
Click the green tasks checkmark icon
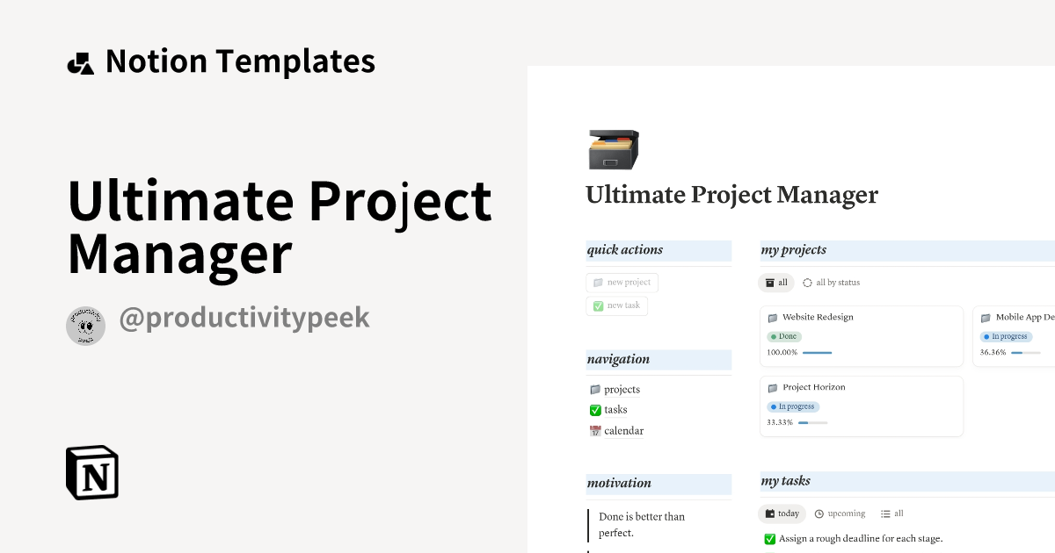[x=595, y=410]
